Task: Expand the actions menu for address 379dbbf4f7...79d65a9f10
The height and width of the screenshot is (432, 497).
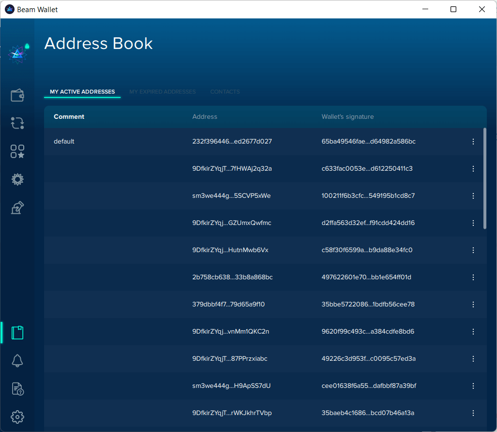Action: pyautogui.click(x=473, y=304)
